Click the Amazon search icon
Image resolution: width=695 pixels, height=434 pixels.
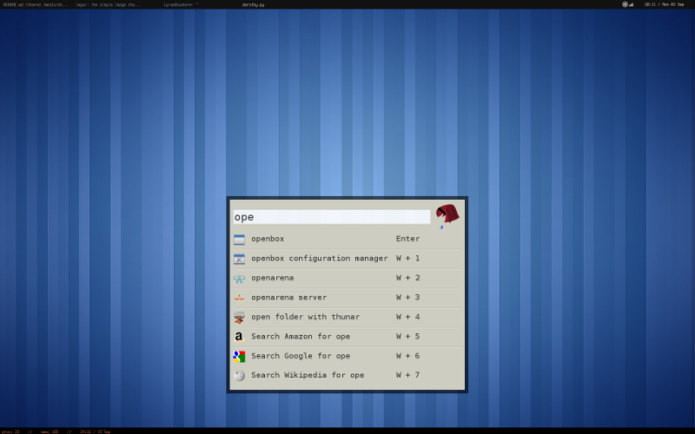click(x=240, y=337)
